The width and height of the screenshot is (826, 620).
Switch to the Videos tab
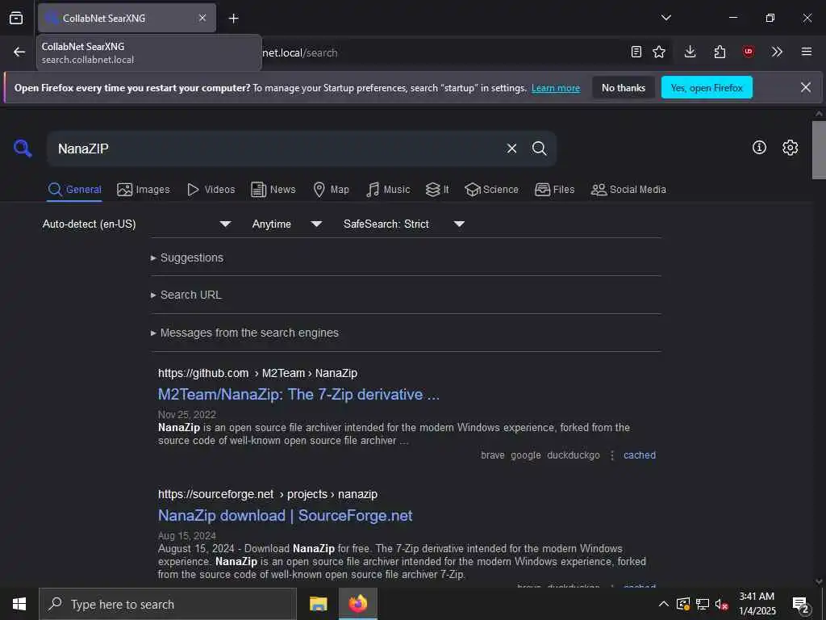[211, 189]
